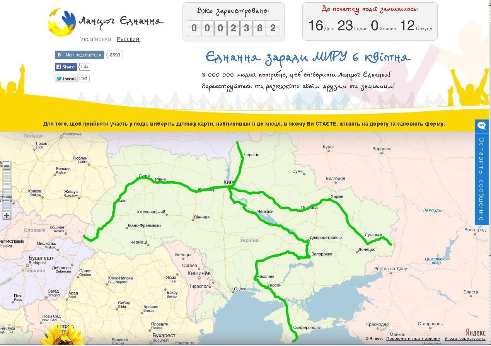Screen dimensions: 491x346
Task: Click the Twitter Tweet button
Action: 66,78
